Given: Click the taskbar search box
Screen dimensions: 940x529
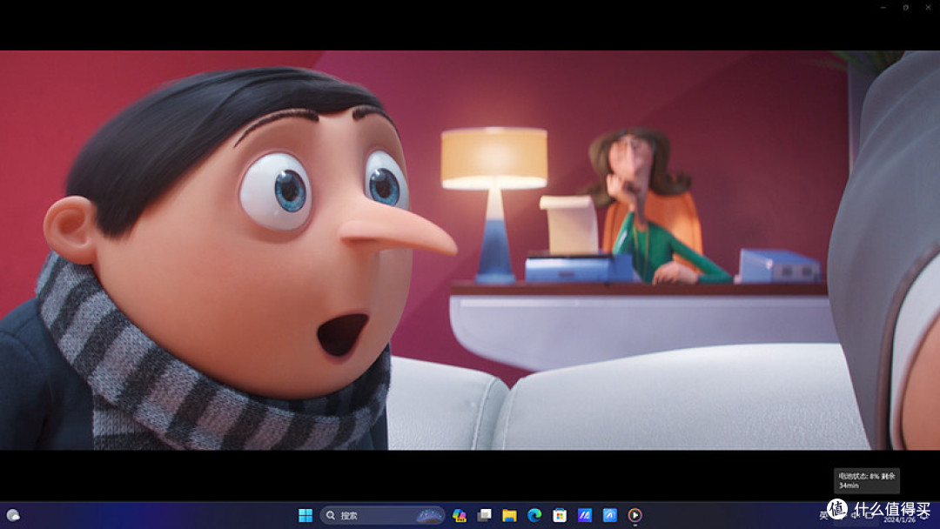Looking at the screenshot, I should 382,515.
